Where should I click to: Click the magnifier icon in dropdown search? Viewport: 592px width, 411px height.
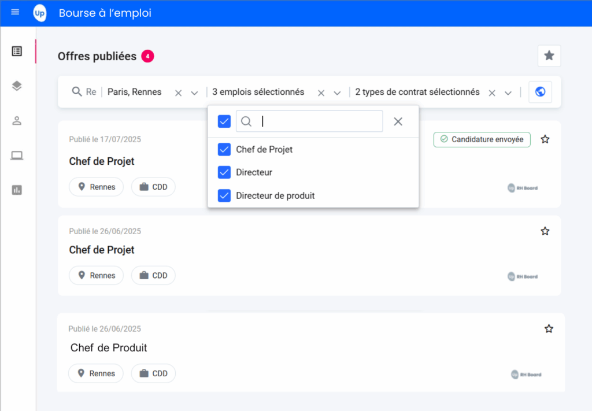[x=246, y=121]
